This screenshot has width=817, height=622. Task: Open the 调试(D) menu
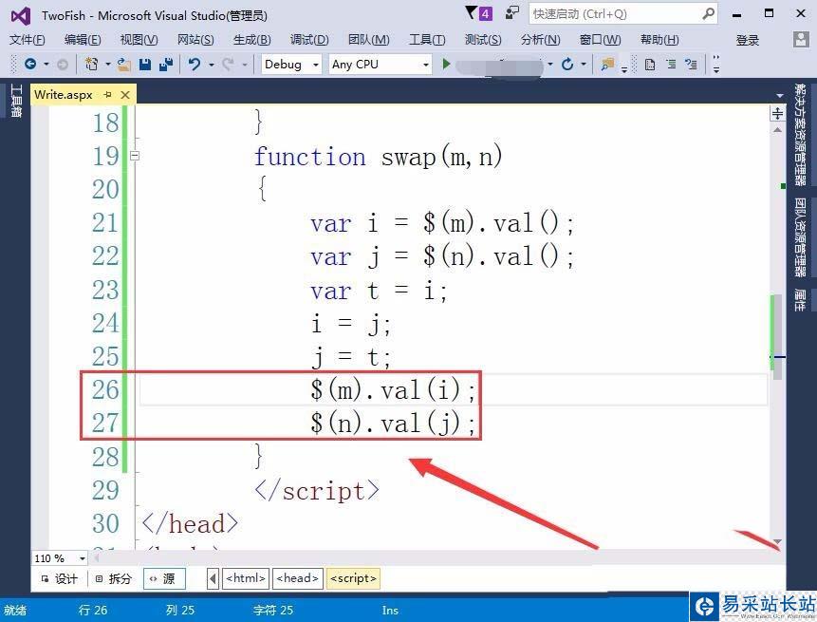click(x=309, y=40)
